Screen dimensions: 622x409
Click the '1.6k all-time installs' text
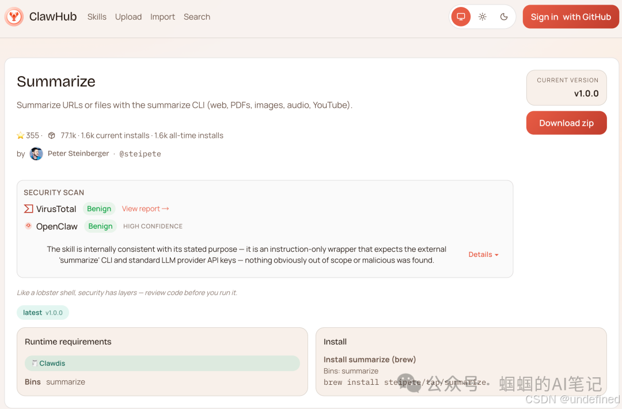tap(189, 136)
